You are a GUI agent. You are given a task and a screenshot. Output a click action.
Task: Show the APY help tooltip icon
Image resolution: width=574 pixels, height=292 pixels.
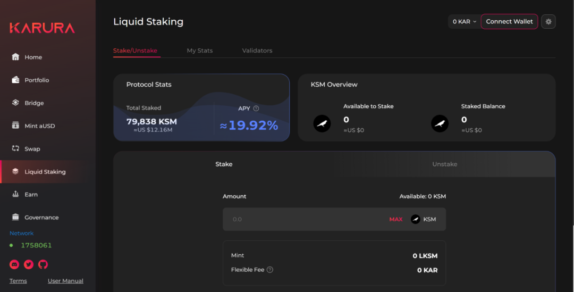pyautogui.click(x=256, y=109)
